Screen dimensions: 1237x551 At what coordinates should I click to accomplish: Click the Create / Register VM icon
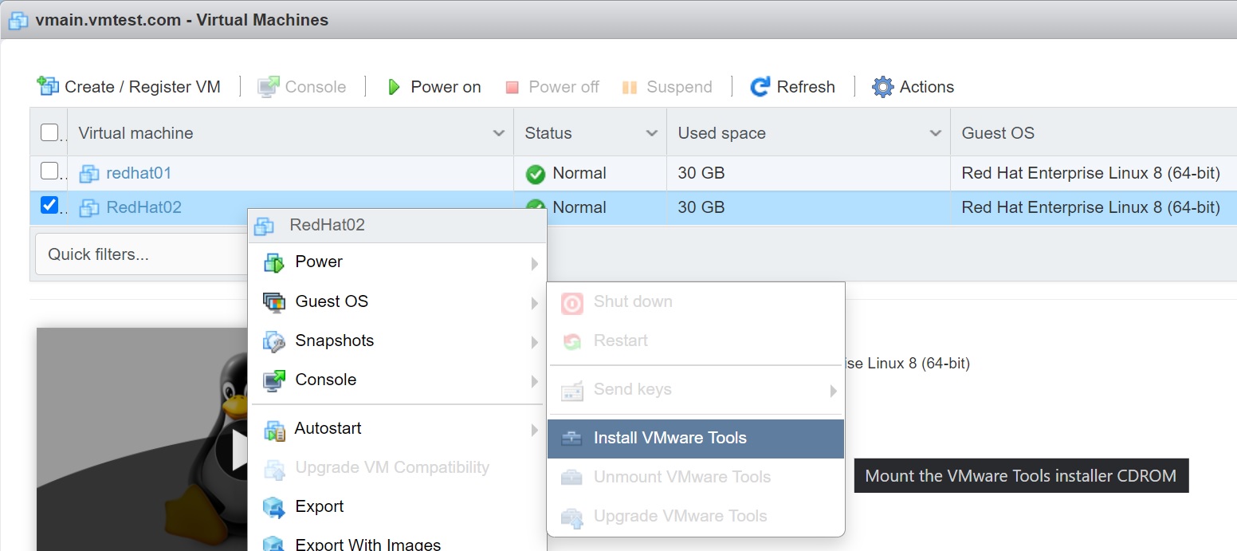[x=49, y=86]
